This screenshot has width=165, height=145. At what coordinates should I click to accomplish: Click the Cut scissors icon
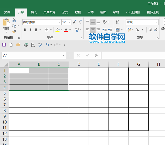pos(14,20)
